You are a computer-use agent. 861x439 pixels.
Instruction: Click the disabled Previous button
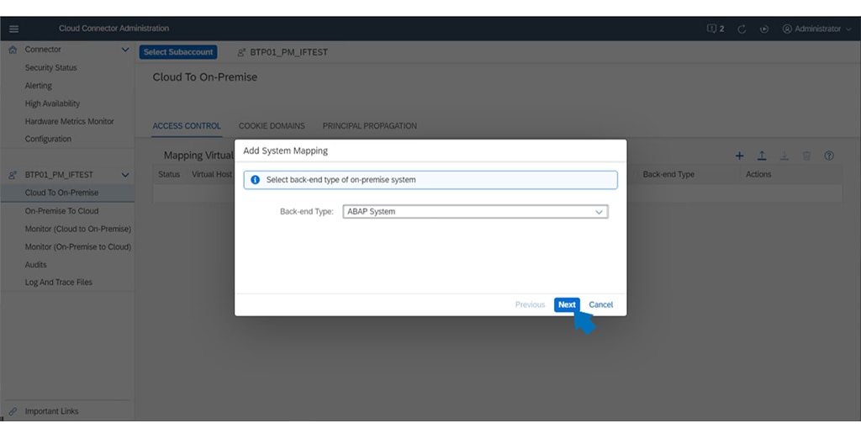[x=530, y=305]
